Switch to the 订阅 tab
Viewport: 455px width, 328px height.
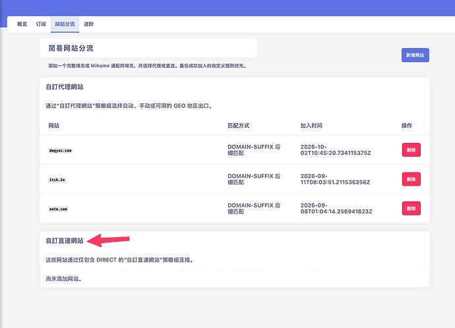point(41,24)
